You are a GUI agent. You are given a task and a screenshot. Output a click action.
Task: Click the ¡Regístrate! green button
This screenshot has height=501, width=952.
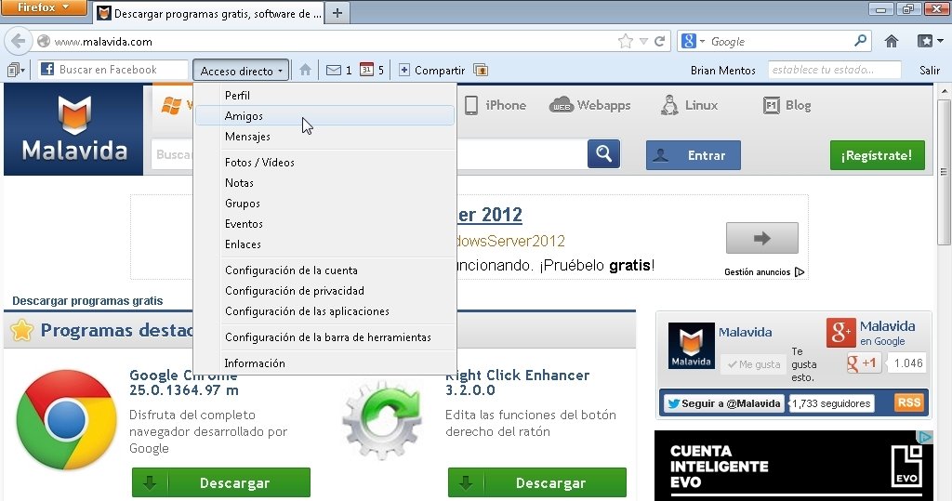pos(878,155)
